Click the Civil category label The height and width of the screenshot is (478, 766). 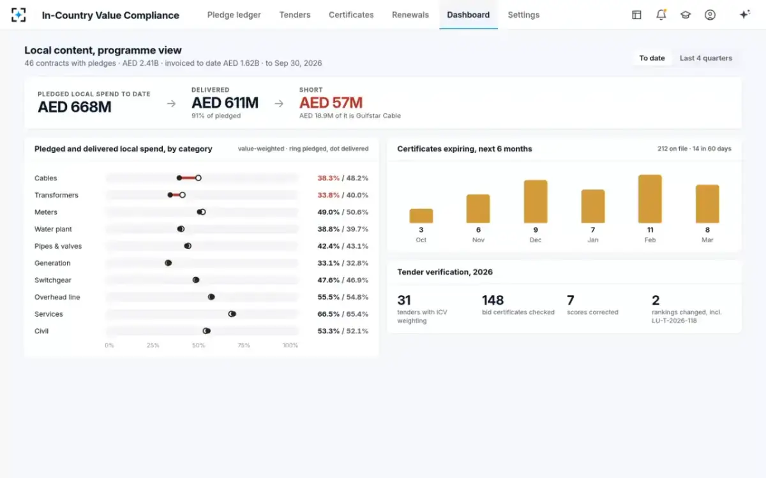coord(41,331)
